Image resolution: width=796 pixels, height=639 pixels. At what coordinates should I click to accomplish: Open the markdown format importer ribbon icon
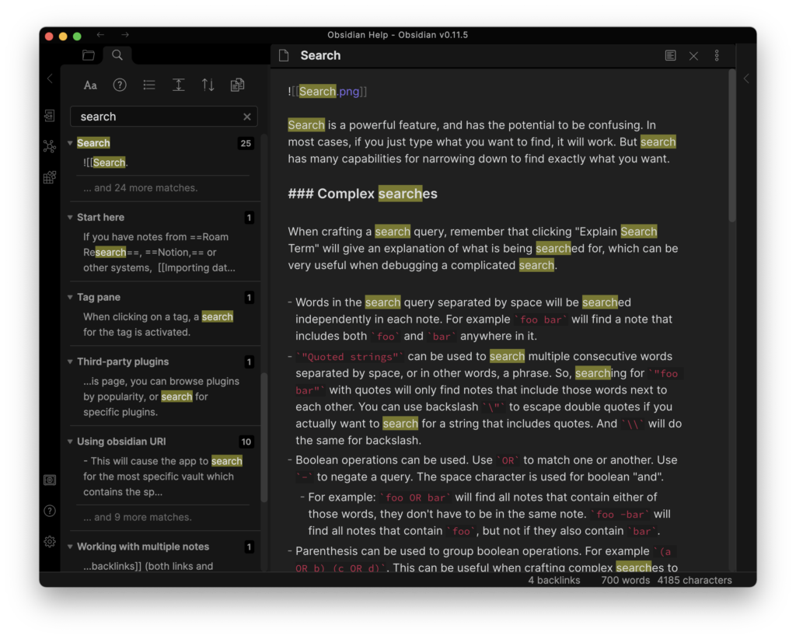[50, 177]
